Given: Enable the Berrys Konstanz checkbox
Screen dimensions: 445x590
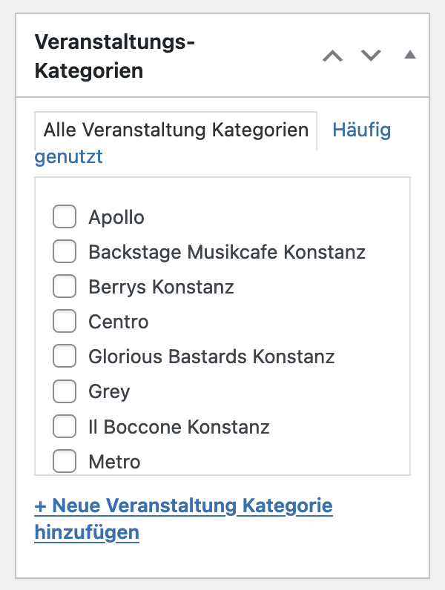Looking at the screenshot, I should pyautogui.click(x=65, y=287).
